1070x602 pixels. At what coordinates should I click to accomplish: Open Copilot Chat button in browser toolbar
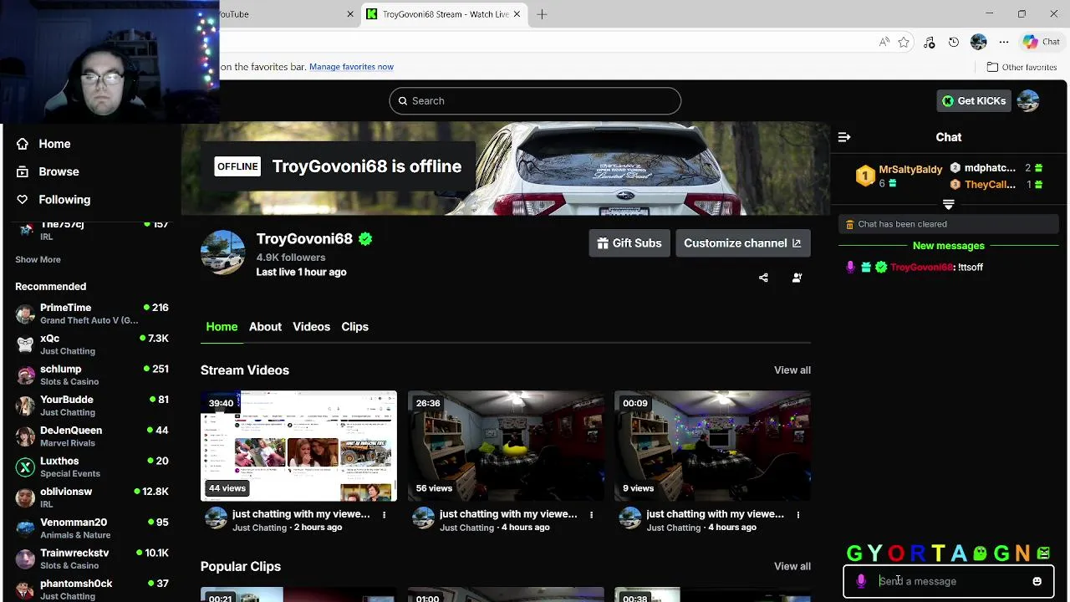[x=1042, y=42]
